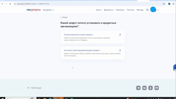Open the Документы menu item

[x=109, y=10]
